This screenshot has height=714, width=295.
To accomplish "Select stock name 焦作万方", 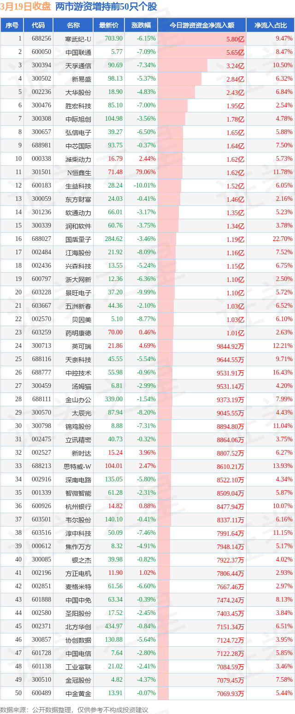I will click(78, 547).
